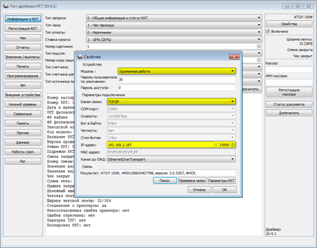This screenshot has width=317, height=248.
Task: Open the Внешние устройства section
Action: [x=22, y=95]
